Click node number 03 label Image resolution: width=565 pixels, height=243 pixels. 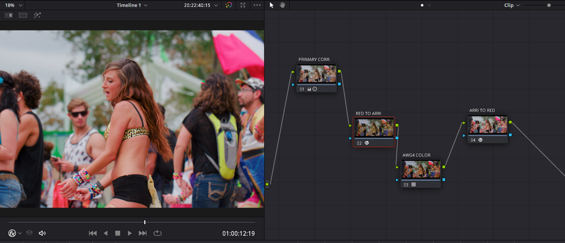tap(406, 185)
